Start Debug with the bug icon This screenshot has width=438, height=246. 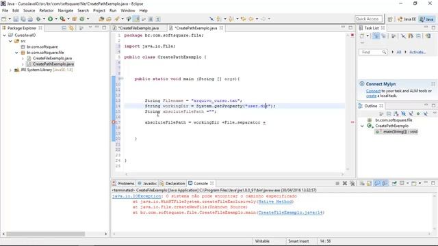(38, 19)
